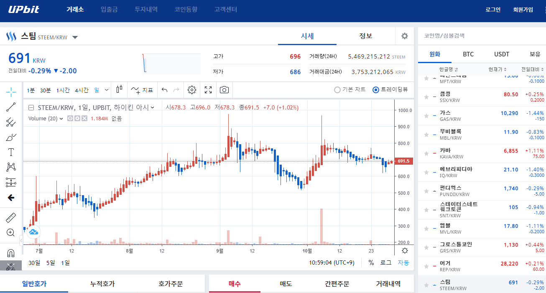Select the long position prediction tool
Viewport: 546px width, 293px height.
11,182
